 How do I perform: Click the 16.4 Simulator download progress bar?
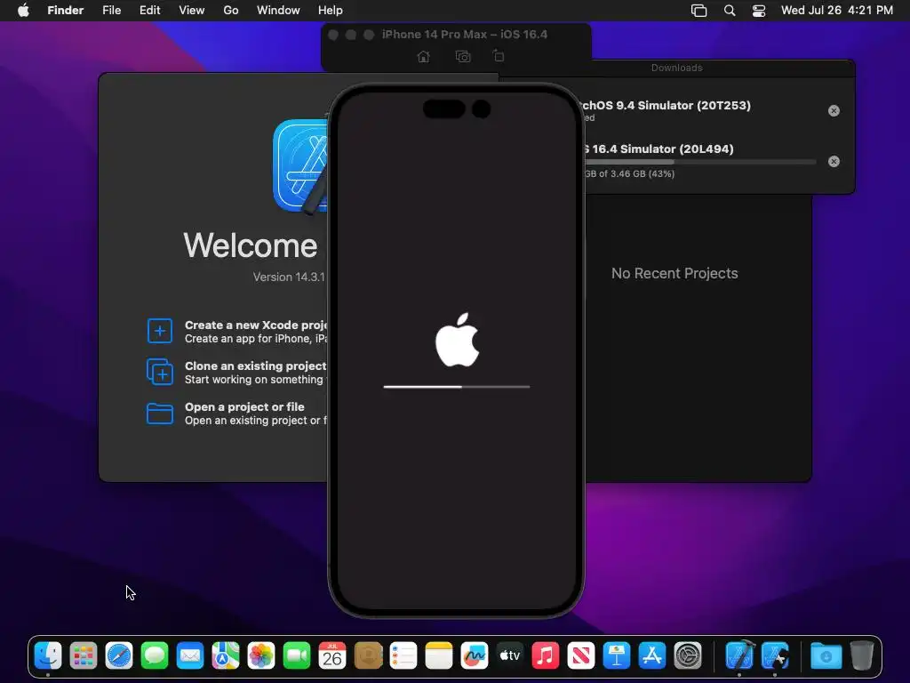click(x=700, y=162)
